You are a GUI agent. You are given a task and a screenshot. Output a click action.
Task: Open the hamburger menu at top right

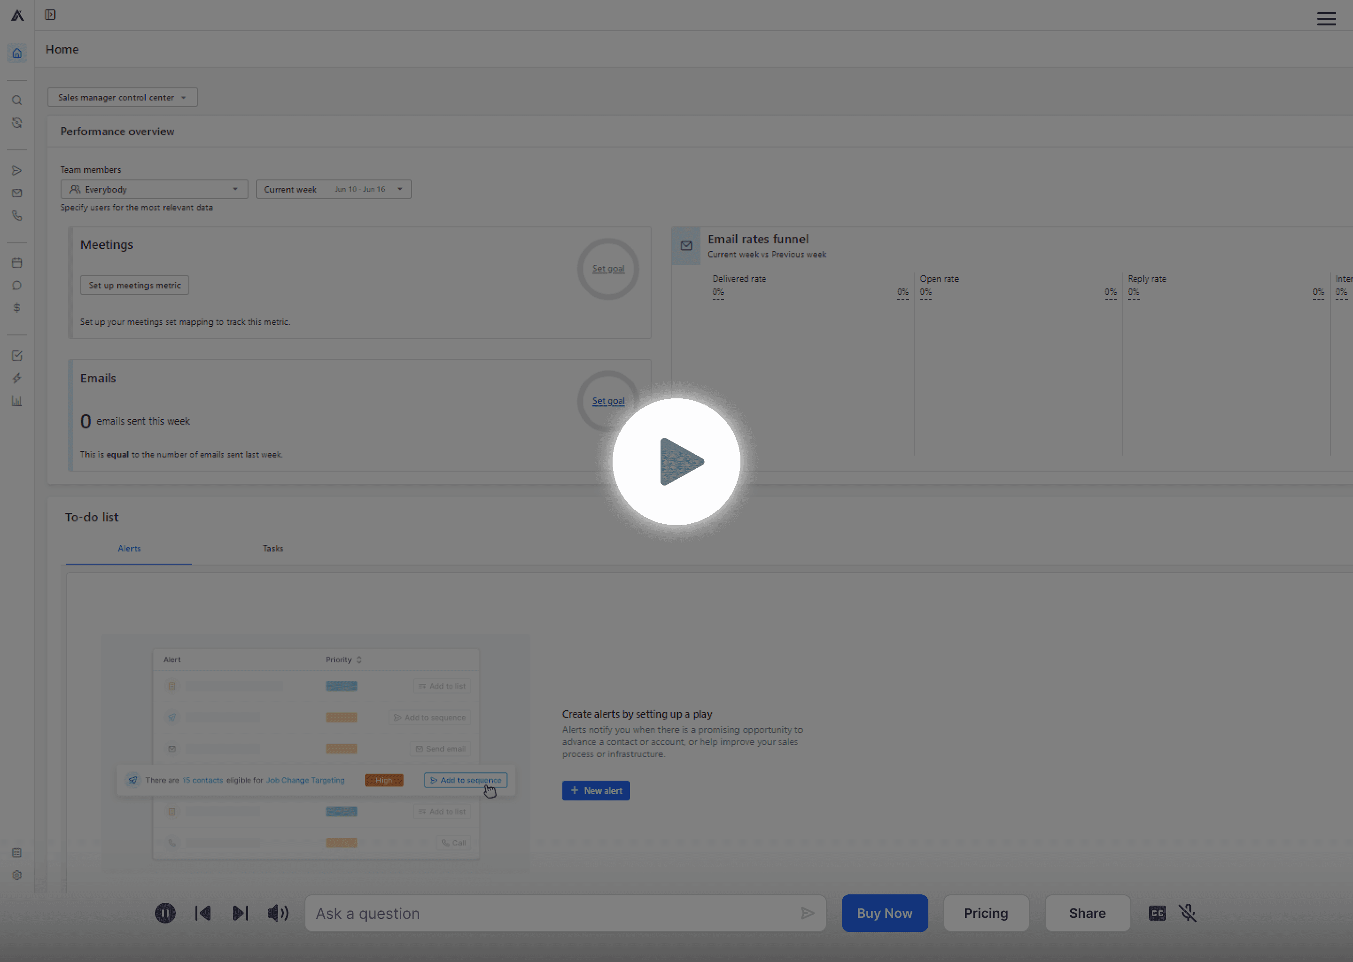tap(1326, 19)
